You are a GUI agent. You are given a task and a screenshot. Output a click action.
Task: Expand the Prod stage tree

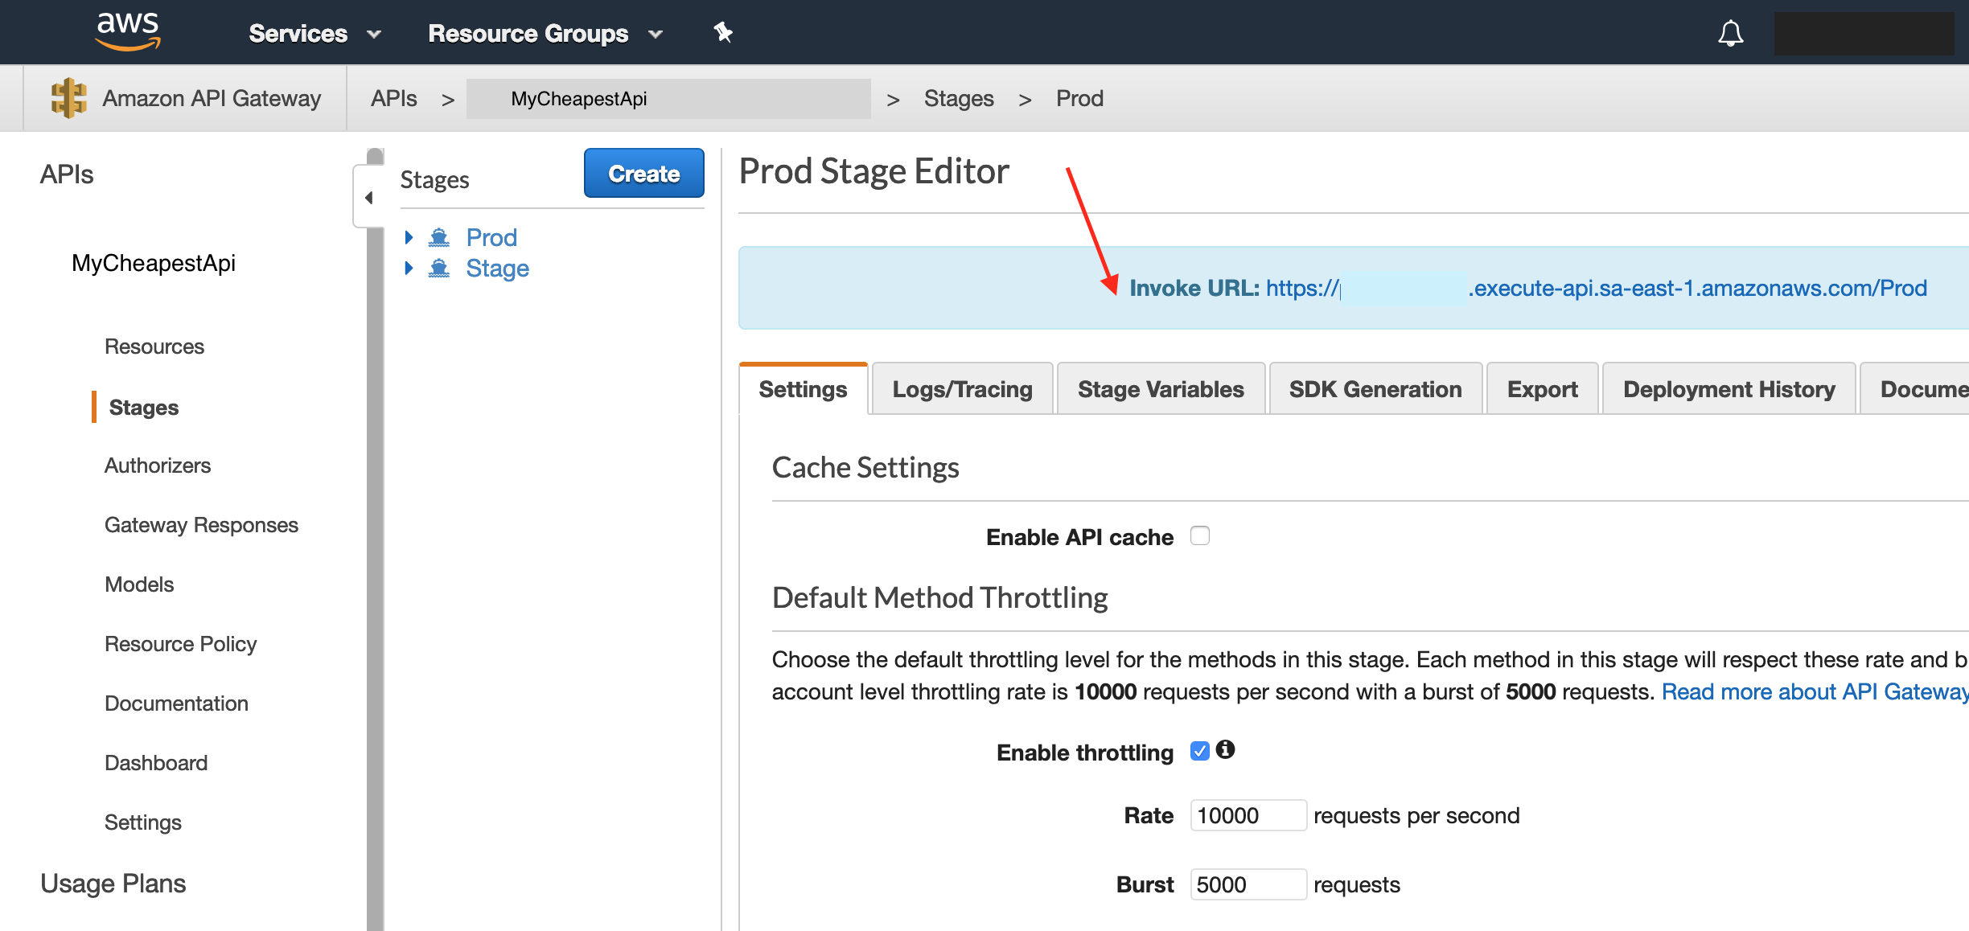point(409,237)
